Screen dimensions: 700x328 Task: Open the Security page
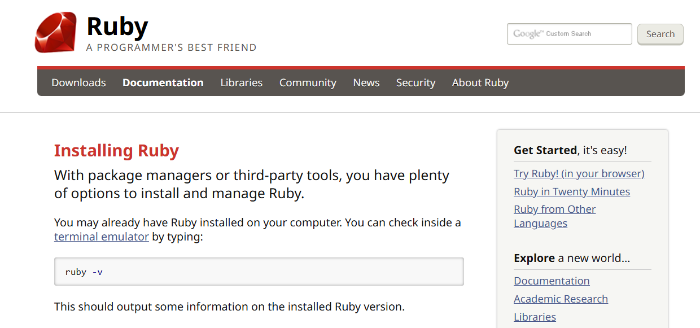coord(415,82)
